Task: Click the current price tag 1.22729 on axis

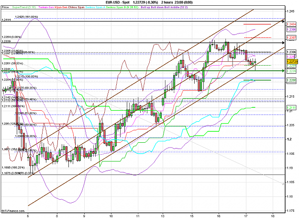Action: click(x=292, y=61)
